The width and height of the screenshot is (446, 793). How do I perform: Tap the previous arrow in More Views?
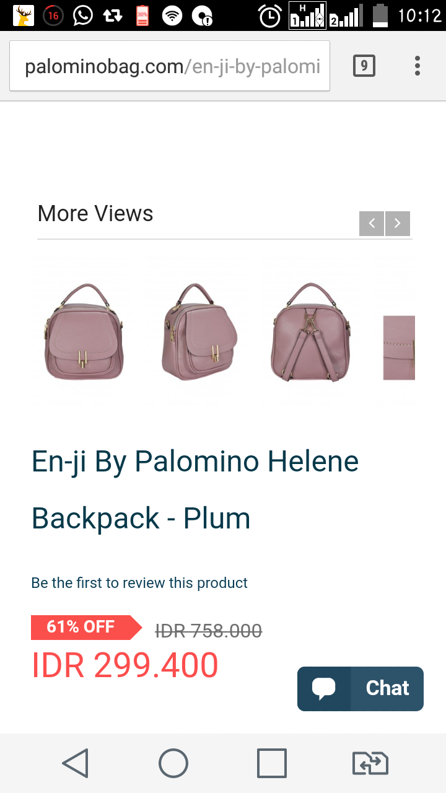pos(372,224)
